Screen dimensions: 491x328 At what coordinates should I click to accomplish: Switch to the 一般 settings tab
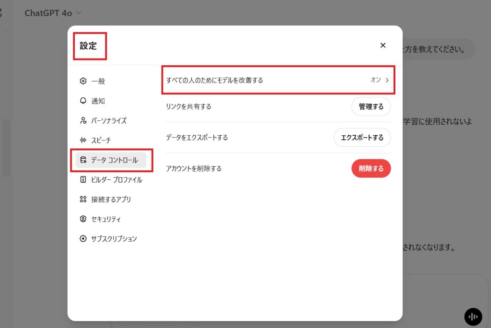98,81
